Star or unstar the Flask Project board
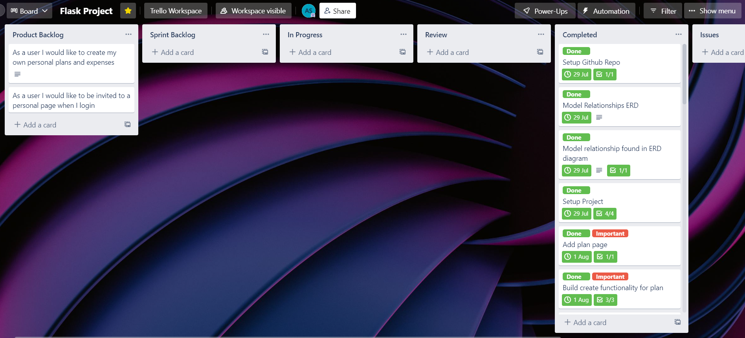Image resolution: width=745 pixels, height=338 pixels. point(128,11)
